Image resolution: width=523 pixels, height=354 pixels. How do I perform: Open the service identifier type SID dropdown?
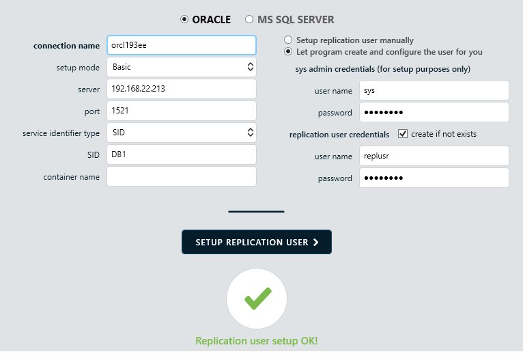tap(182, 133)
